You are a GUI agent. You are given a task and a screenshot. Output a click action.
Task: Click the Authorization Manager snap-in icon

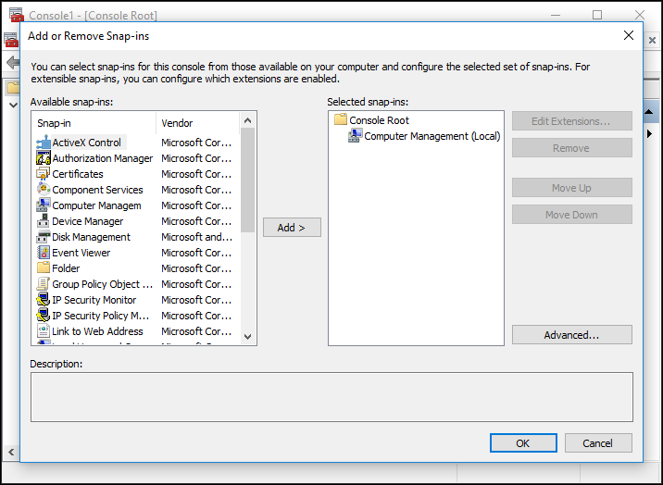click(x=44, y=158)
